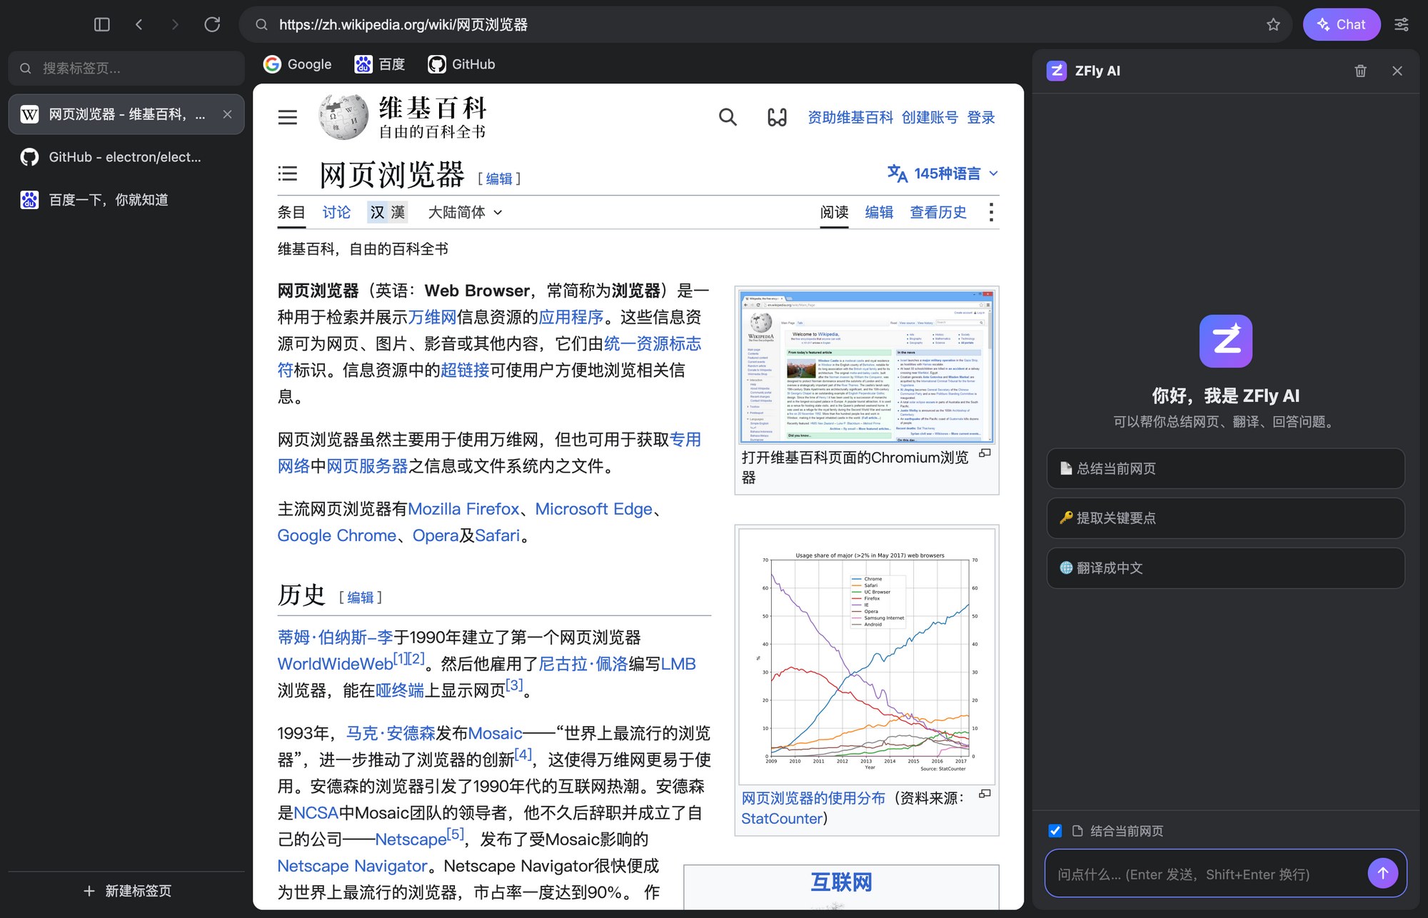The width and height of the screenshot is (1428, 918).
Task: Open the 查看历史 tab
Action: [938, 212]
